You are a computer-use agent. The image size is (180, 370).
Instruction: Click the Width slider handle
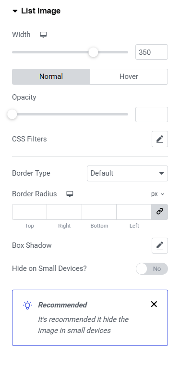(93, 52)
